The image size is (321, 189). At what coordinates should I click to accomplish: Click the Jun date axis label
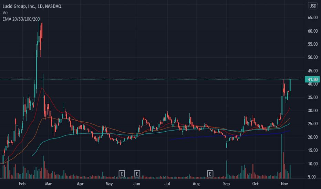tap(137, 184)
